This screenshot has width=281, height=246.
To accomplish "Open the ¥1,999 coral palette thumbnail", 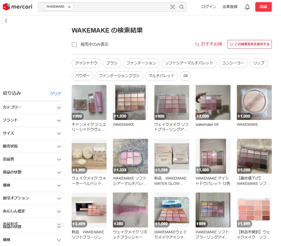I will coord(254,210).
